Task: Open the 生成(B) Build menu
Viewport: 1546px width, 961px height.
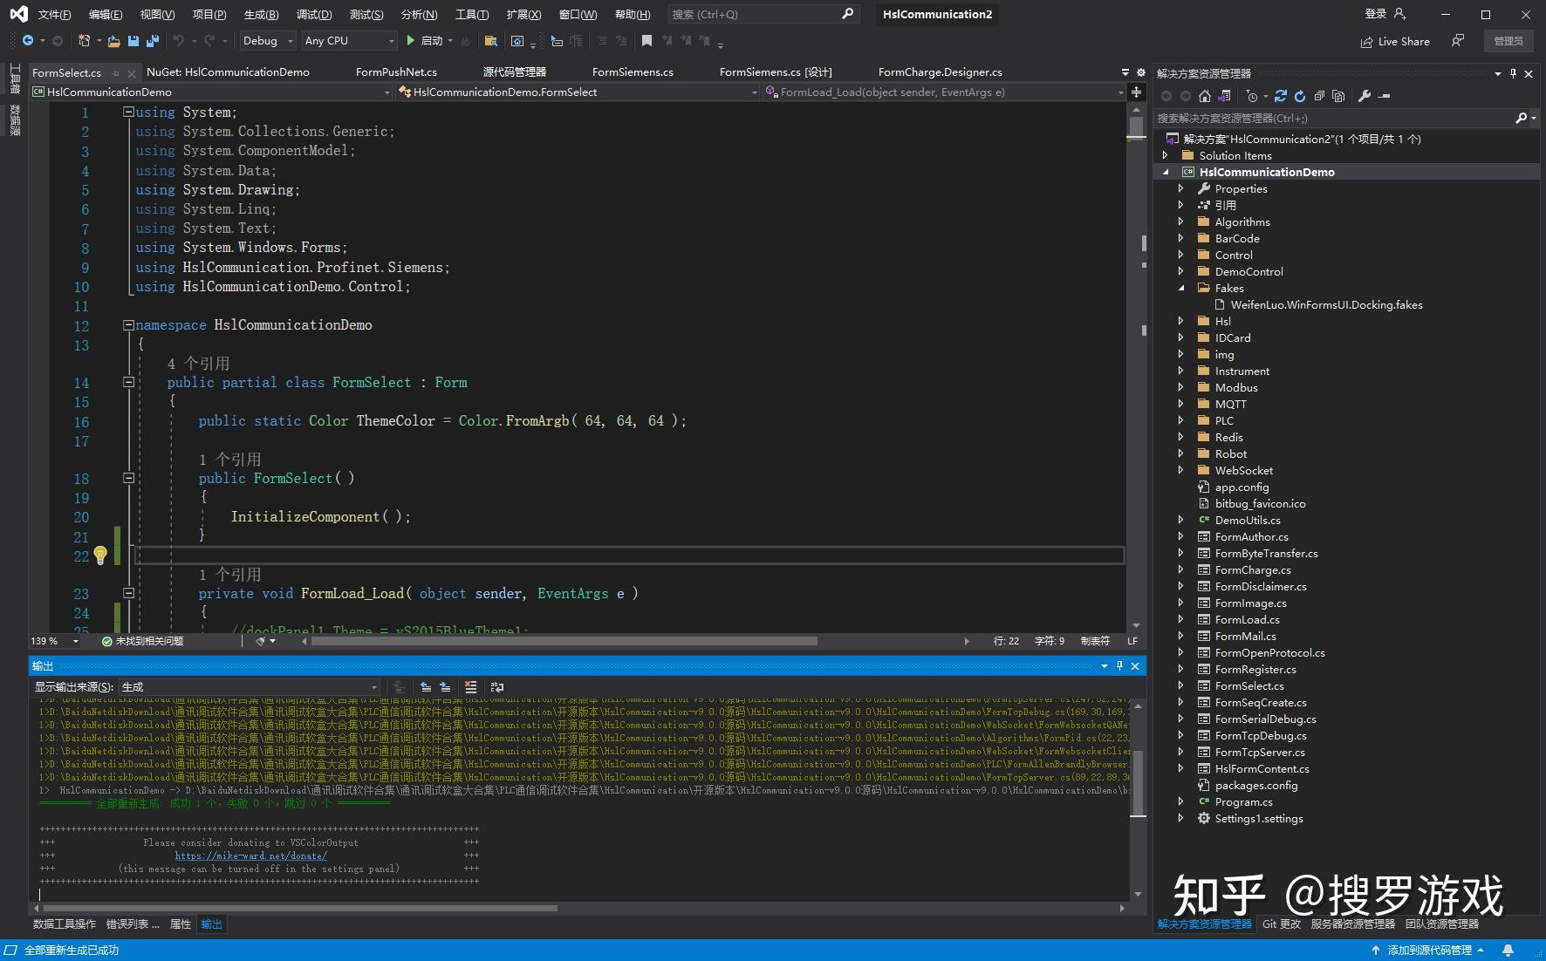Action: [x=261, y=14]
